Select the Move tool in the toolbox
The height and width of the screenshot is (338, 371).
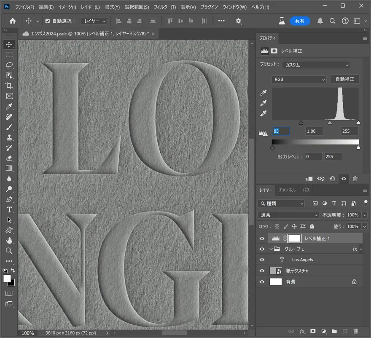(x=9, y=45)
